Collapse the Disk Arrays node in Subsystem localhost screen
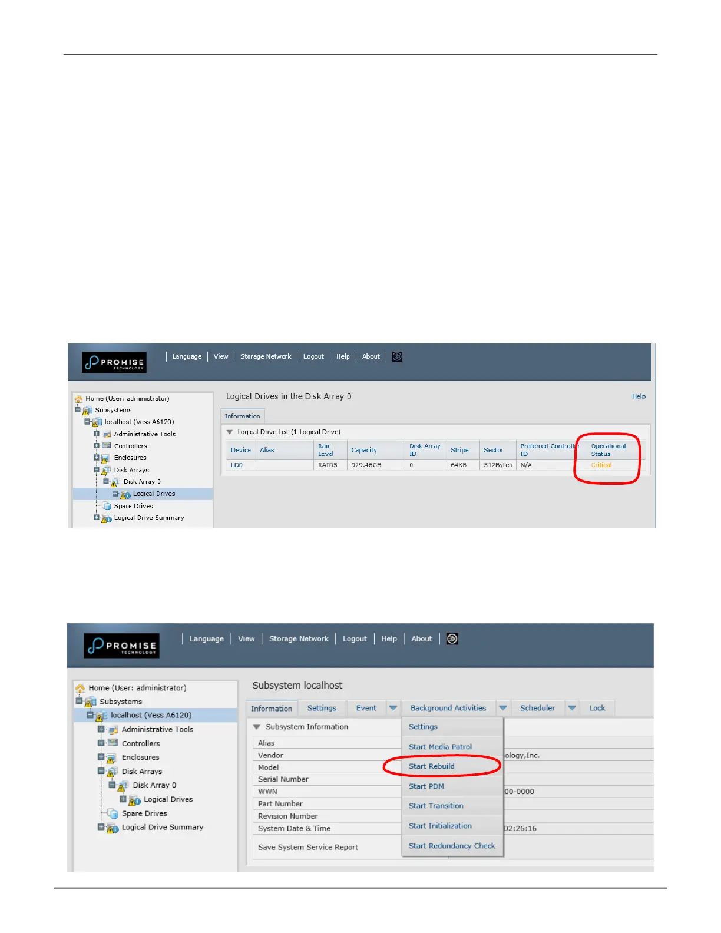The image size is (721, 933). point(101,771)
